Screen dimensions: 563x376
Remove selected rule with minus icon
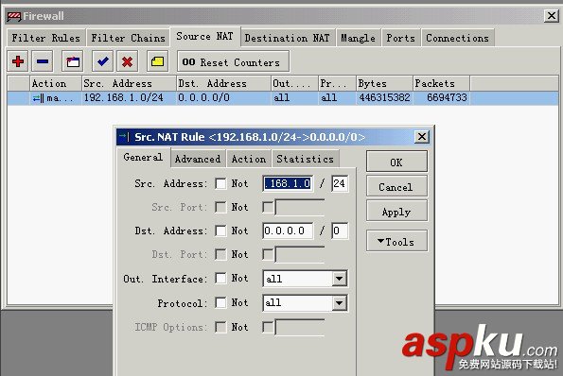coord(43,61)
